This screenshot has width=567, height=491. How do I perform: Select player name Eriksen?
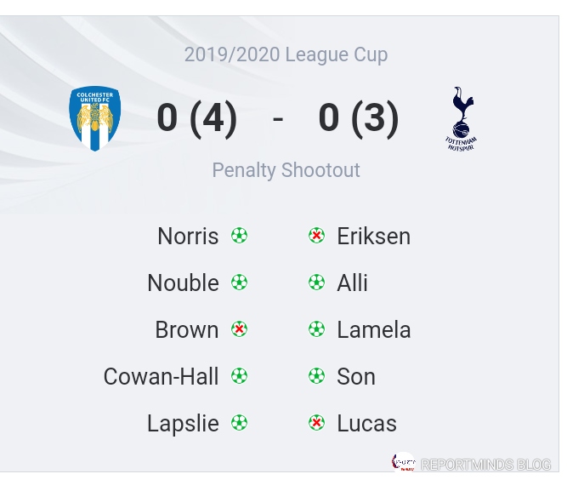tap(373, 236)
